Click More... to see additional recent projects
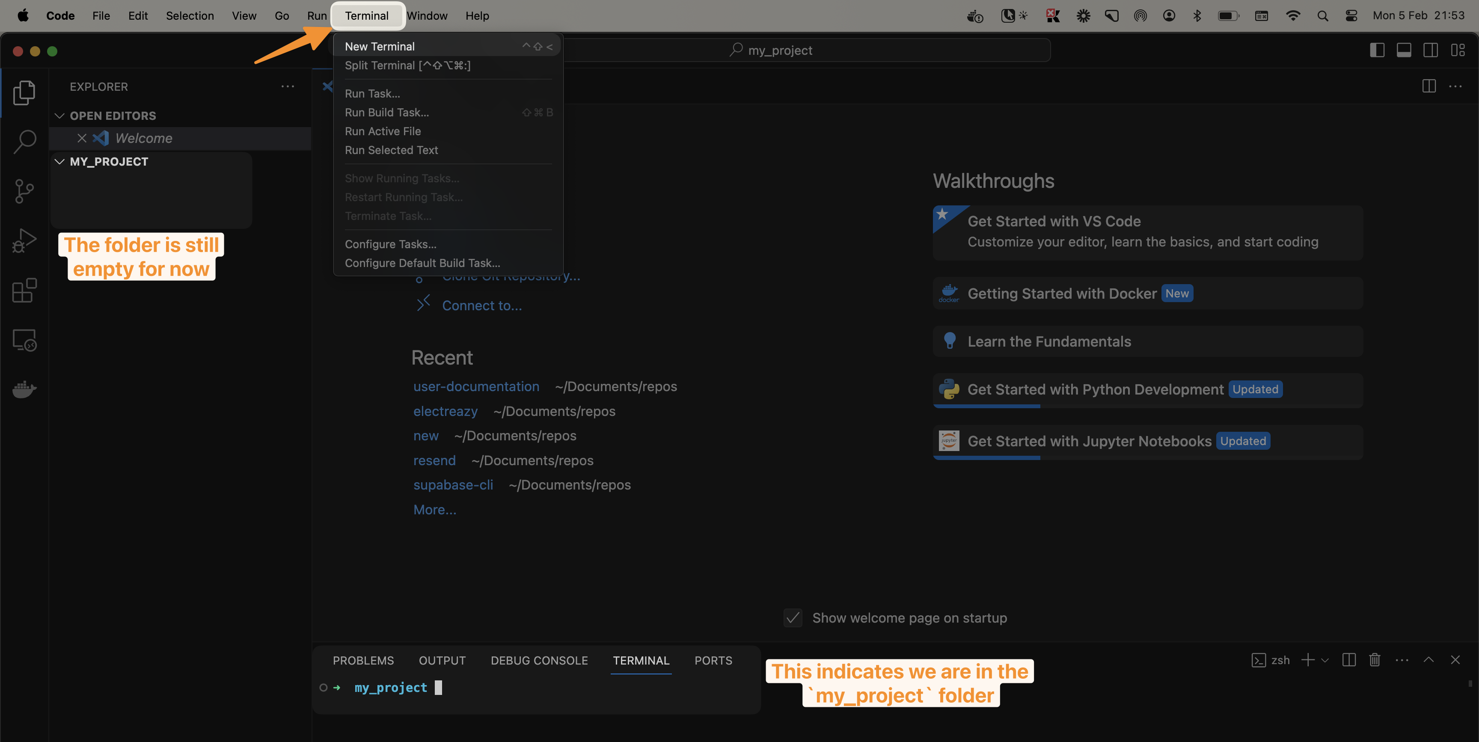 435,509
